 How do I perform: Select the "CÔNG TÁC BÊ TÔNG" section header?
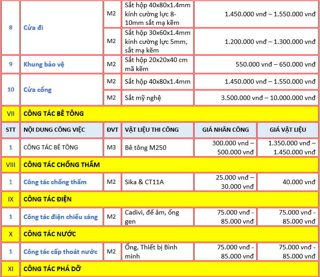pyautogui.click(x=53, y=113)
